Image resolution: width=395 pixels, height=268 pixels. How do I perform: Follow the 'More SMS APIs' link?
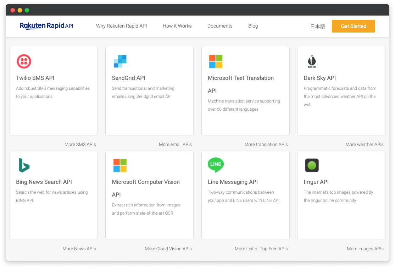tap(80, 144)
